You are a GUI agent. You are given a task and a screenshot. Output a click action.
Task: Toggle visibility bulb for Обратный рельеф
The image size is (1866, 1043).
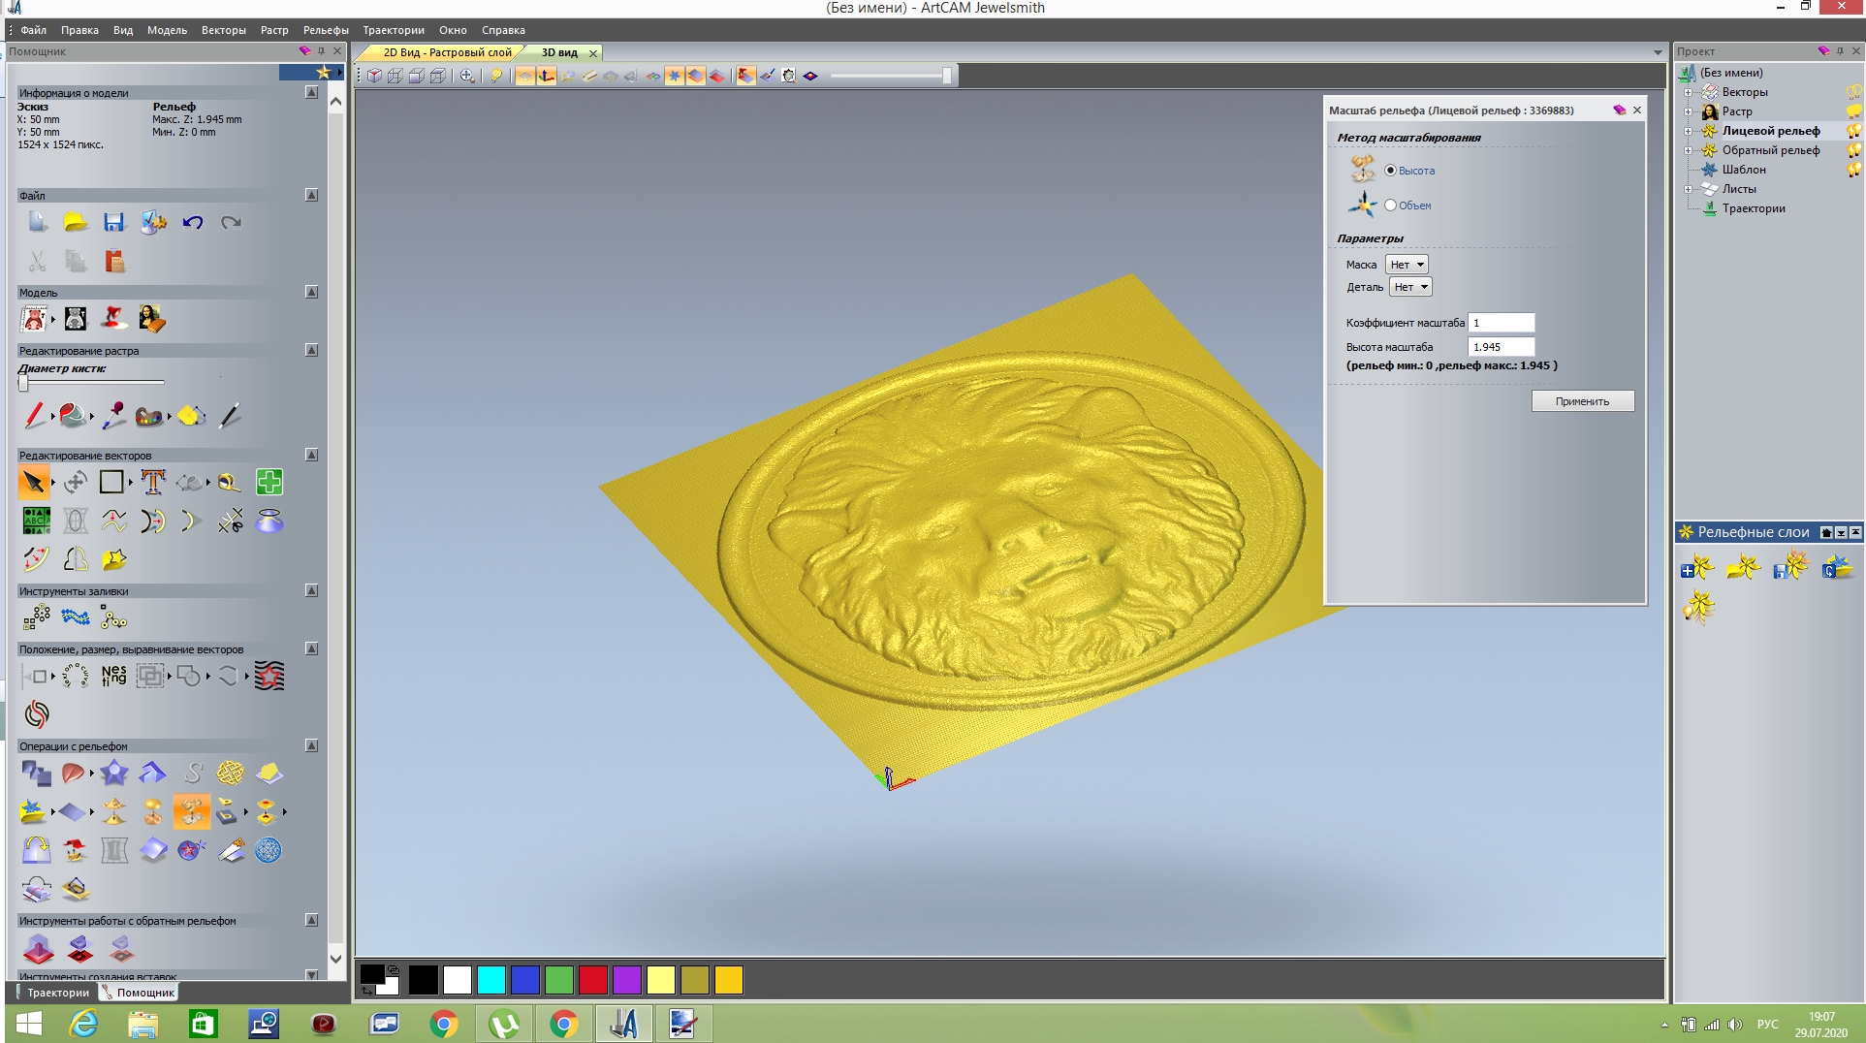click(x=1853, y=150)
